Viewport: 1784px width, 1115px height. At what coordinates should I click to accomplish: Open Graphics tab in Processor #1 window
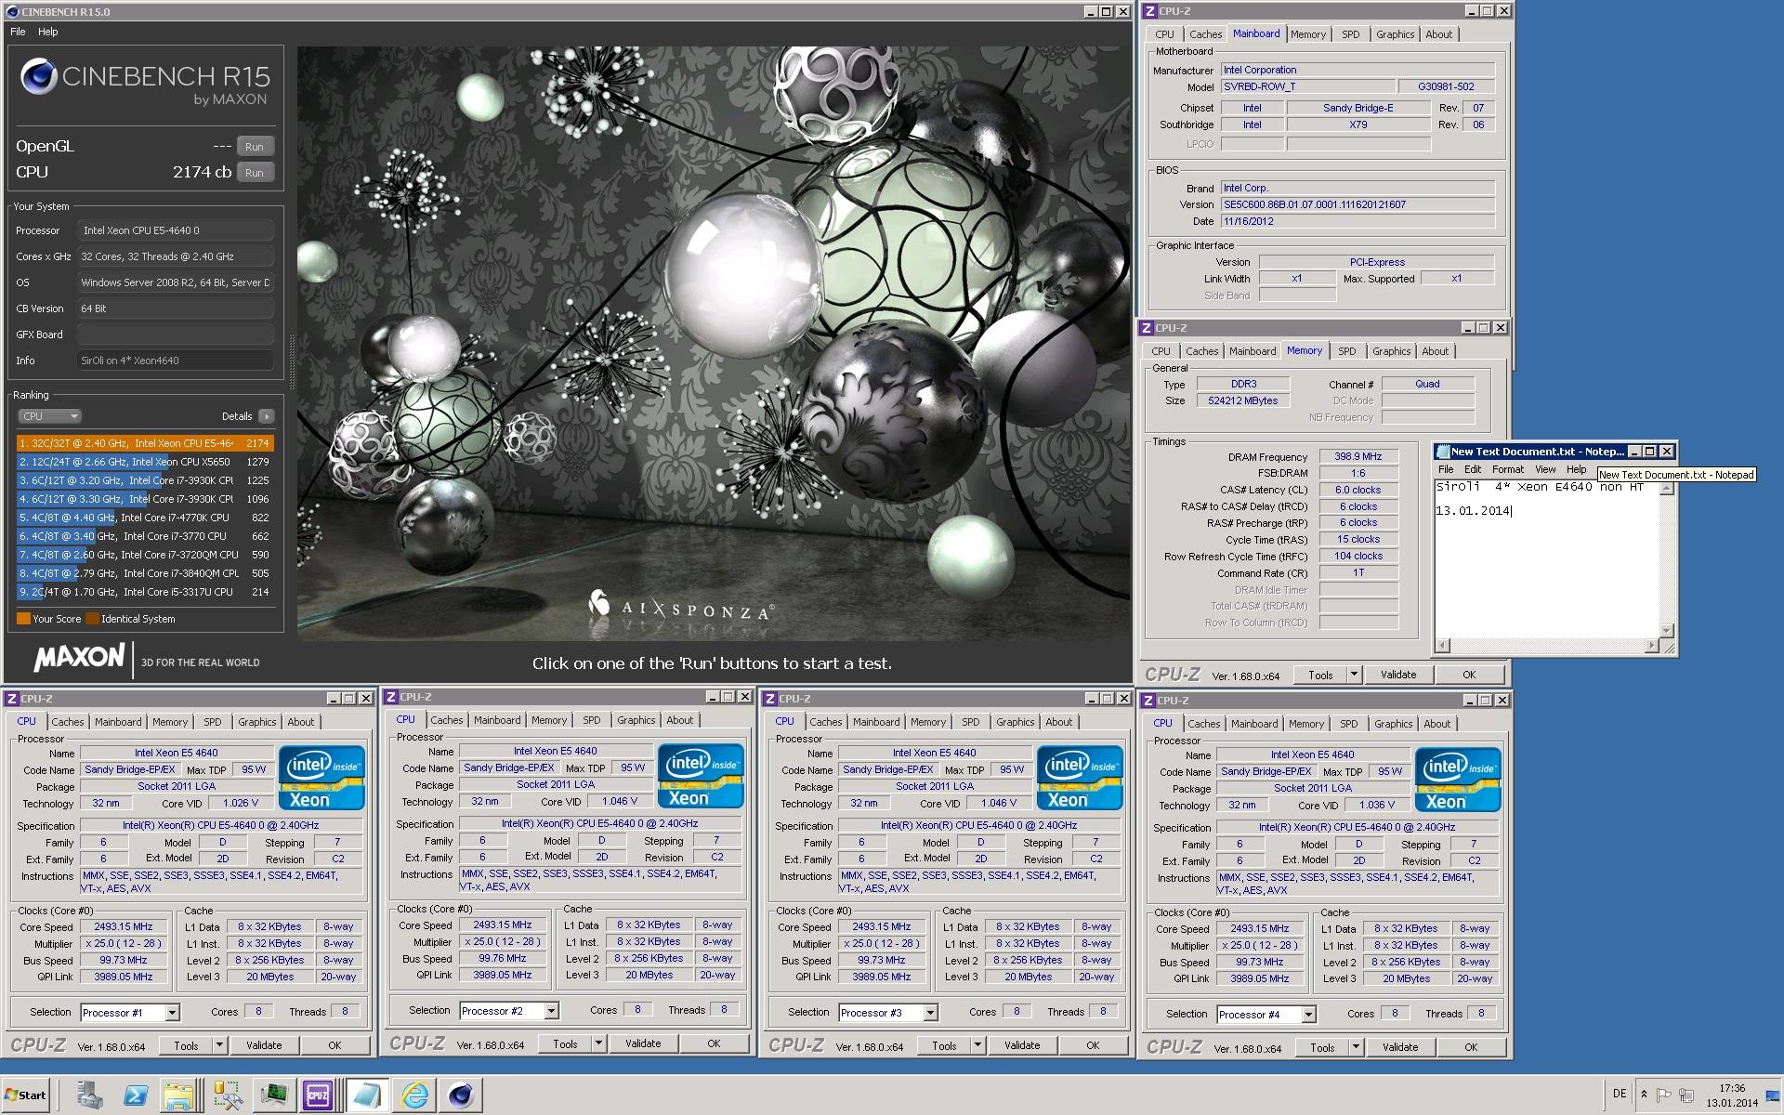click(x=256, y=722)
